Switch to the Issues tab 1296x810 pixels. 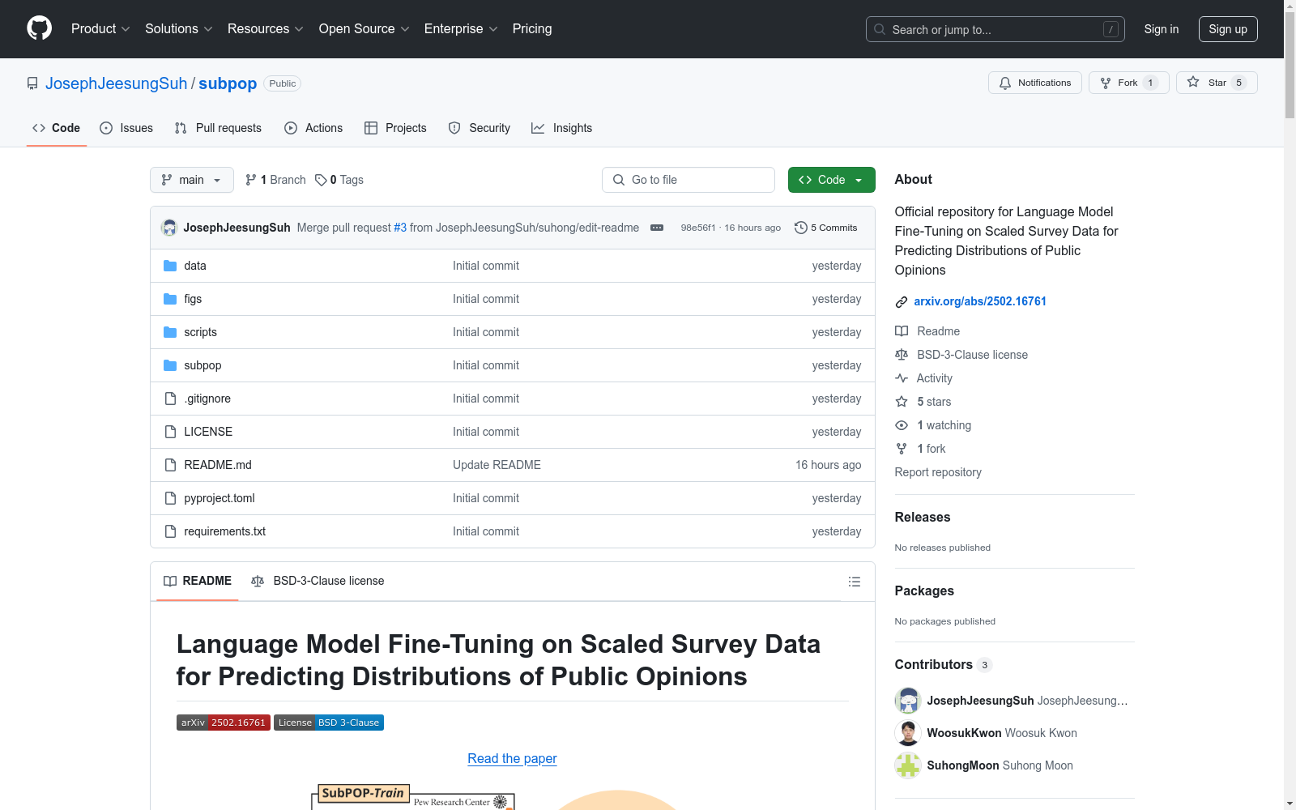point(126,128)
